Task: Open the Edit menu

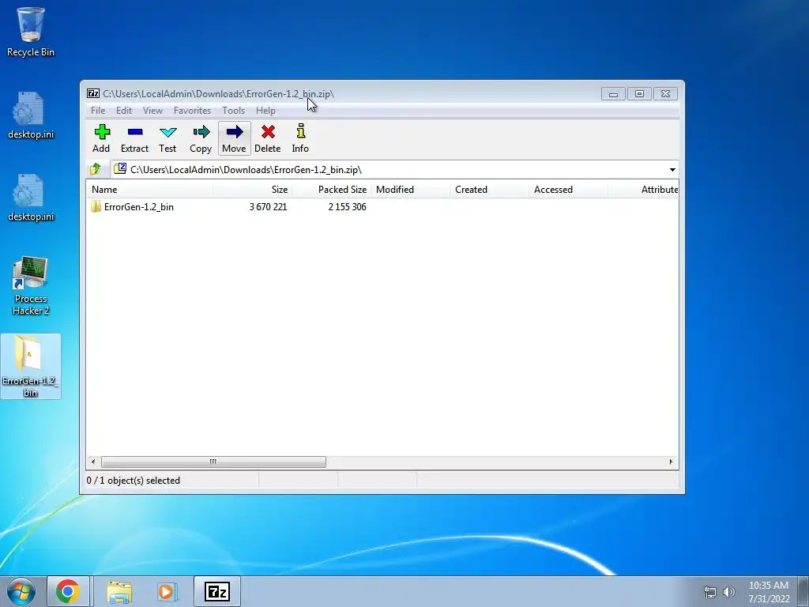Action: pos(124,111)
